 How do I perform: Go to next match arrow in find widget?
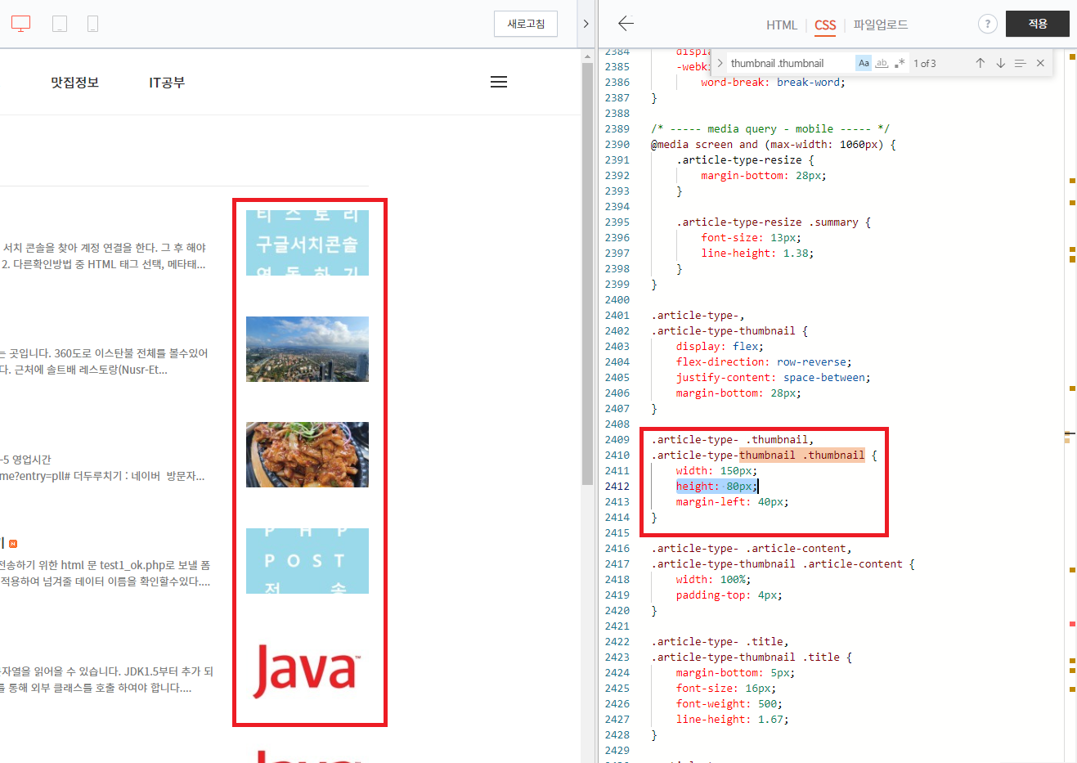point(1000,63)
